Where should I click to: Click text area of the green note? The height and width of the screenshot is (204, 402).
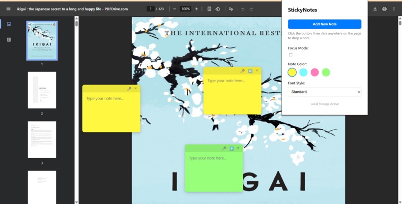point(214,172)
